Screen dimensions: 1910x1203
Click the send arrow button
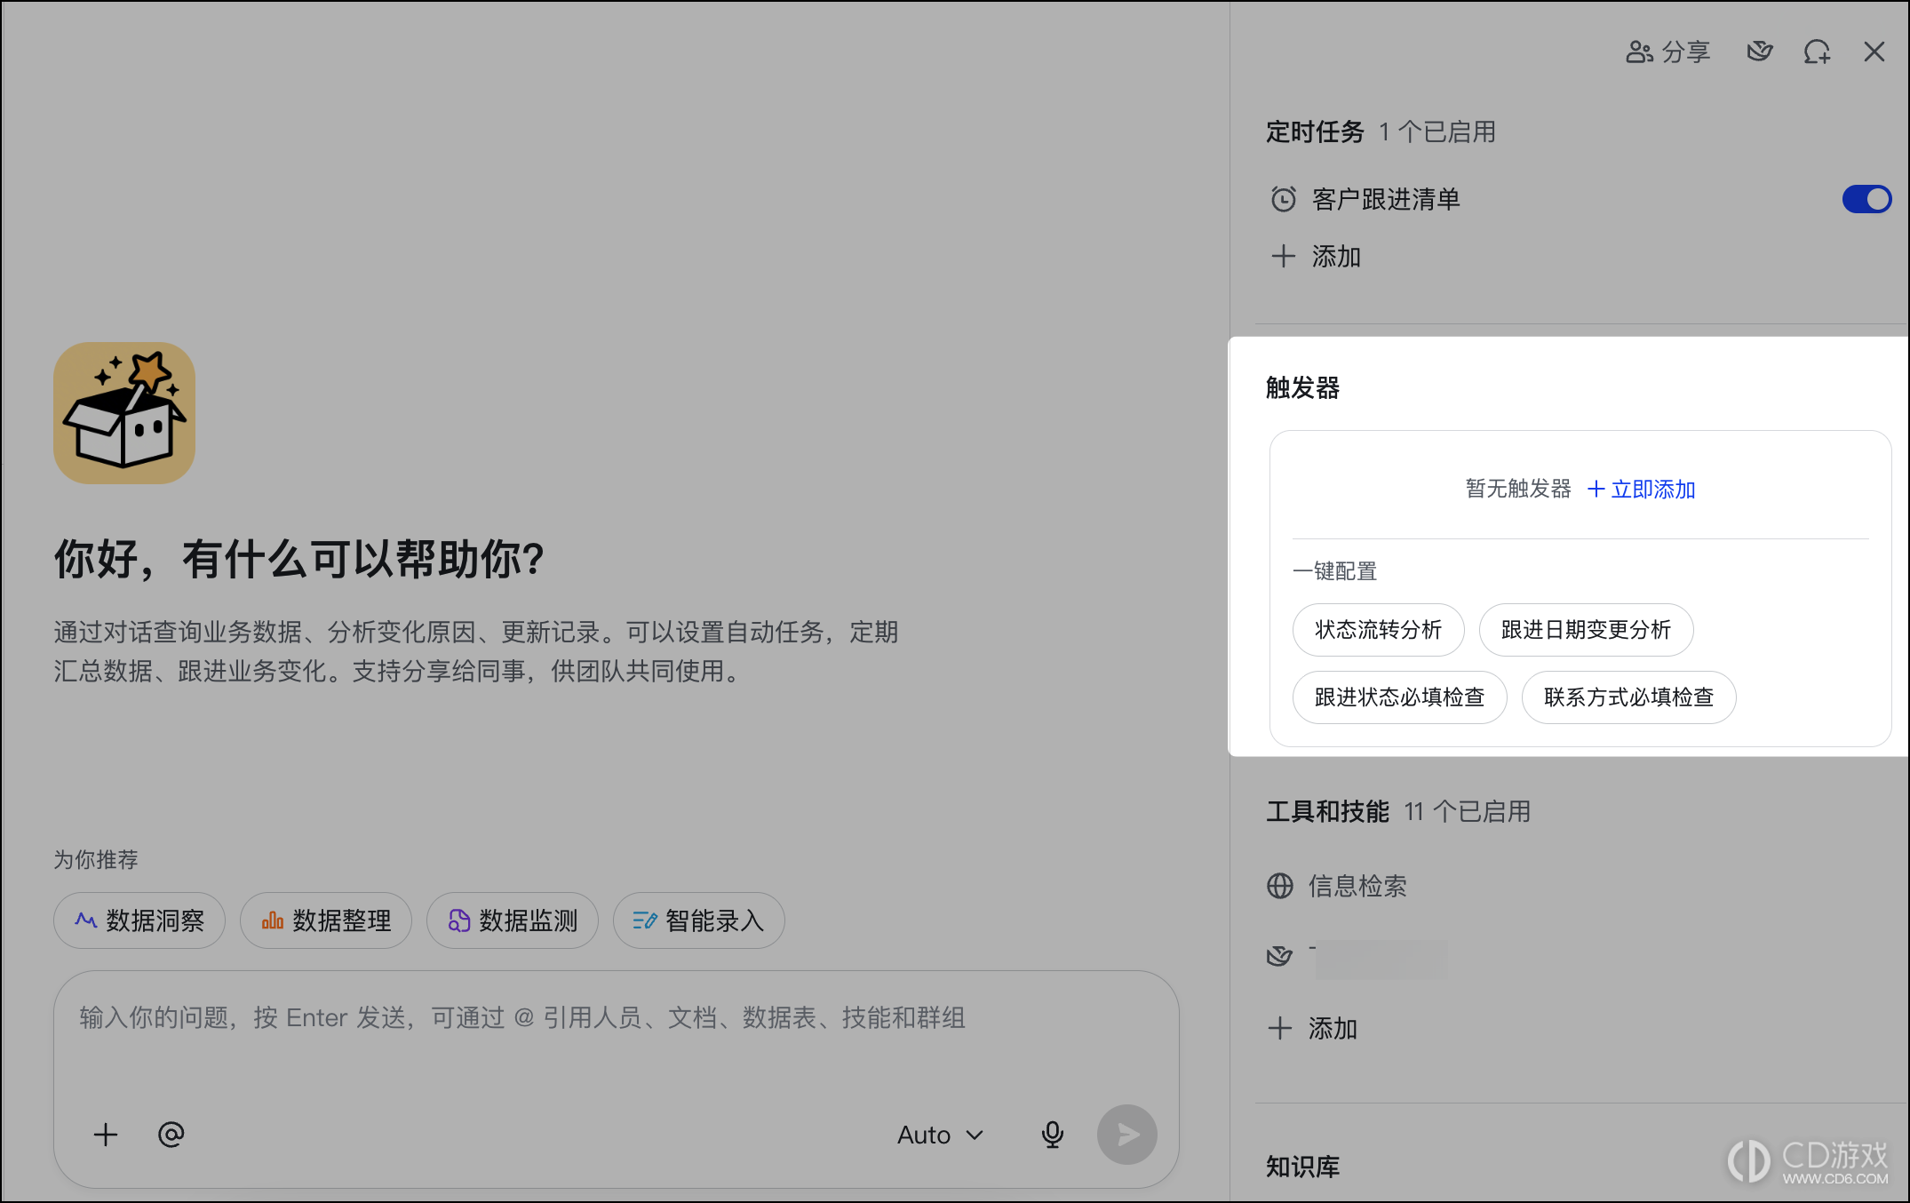coord(1127,1135)
